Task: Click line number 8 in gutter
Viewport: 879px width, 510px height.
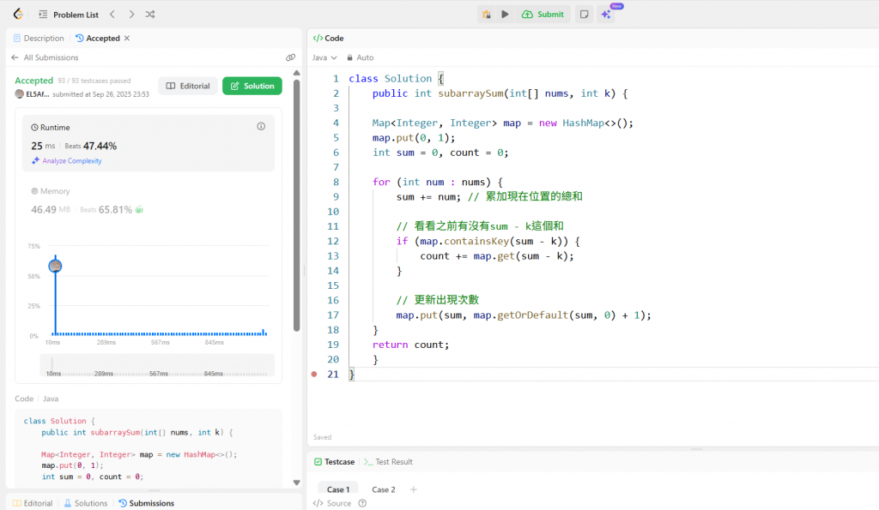Action: pyautogui.click(x=336, y=182)
